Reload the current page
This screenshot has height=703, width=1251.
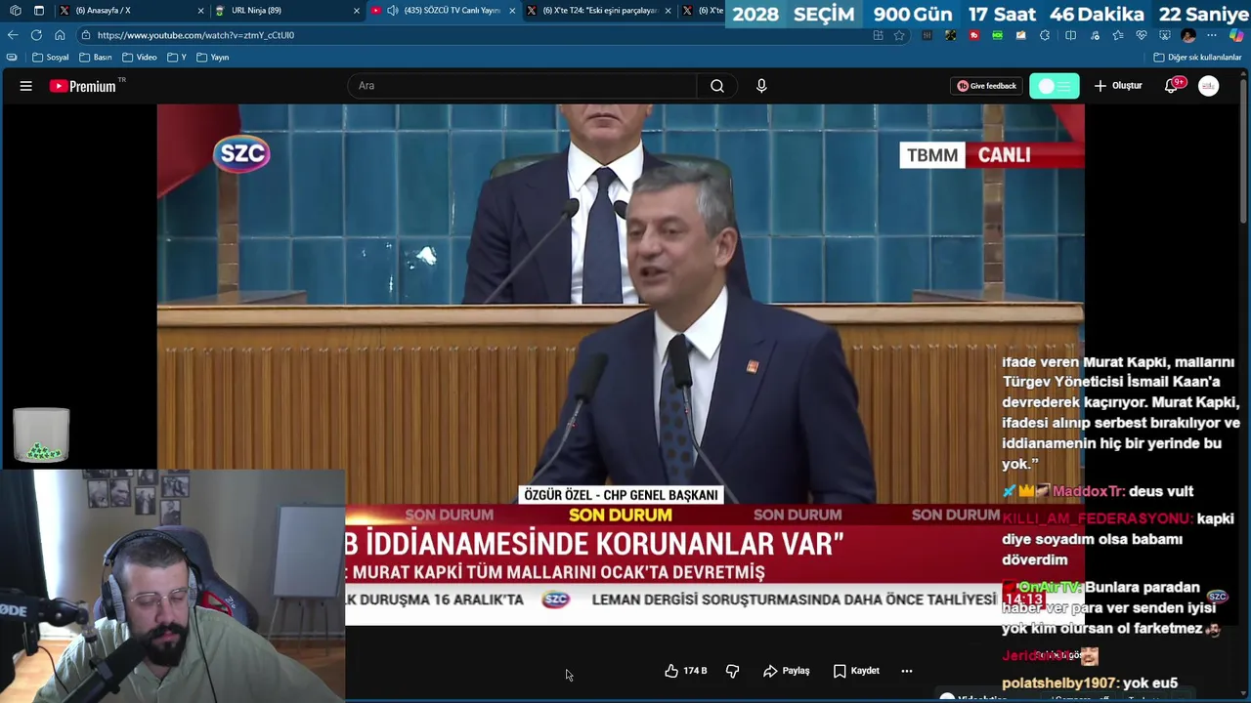36,35
